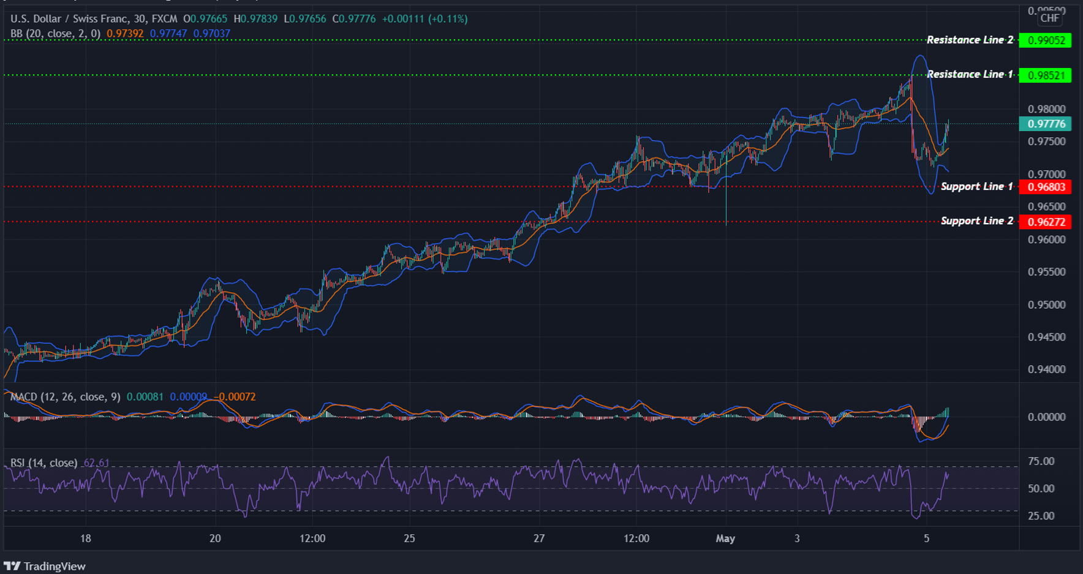
Task: Click the RSI value 62.61
Action: pyautogui.click(x=95, y=464)
